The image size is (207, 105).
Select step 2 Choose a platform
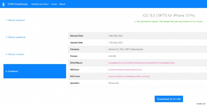[16, 37]
